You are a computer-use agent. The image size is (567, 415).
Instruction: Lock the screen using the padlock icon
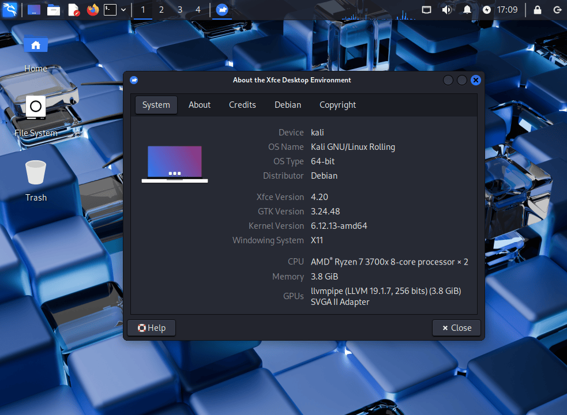(538, 9)
